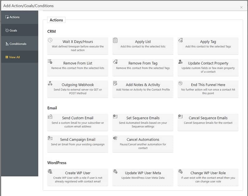
Task: Click the clipboard icon on Apply List
Action: 115,40
